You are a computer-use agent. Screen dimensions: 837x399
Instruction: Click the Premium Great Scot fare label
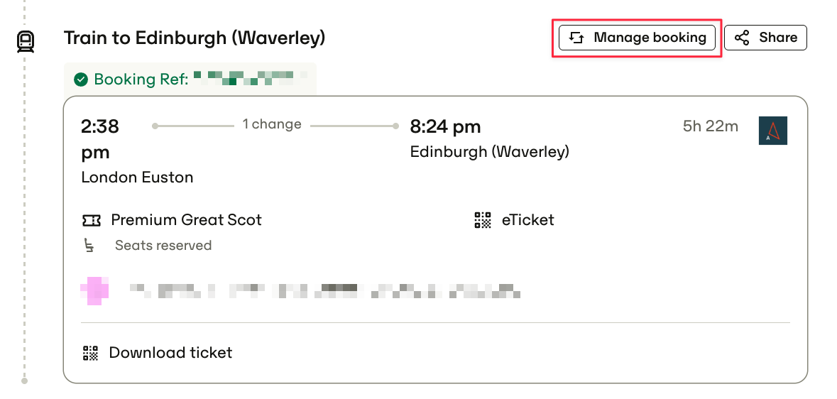pyautogui.click(x=186, y=220)
